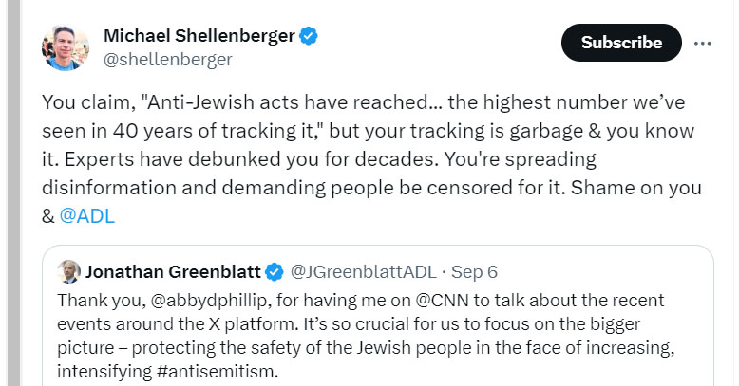Click Jonathan Greenblatt's small profile avatar

pyautogui.click(x=68, y=271)
